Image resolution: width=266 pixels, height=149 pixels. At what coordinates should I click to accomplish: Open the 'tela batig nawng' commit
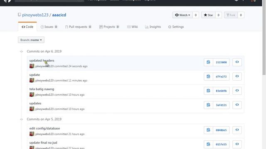(x=42, y=89)
